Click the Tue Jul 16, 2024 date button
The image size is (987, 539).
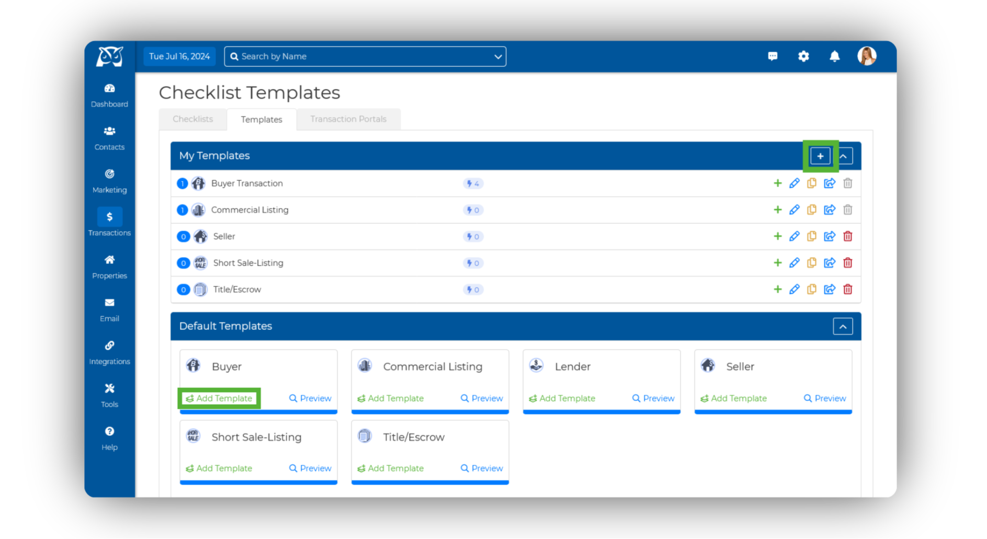tap(179, 56)
